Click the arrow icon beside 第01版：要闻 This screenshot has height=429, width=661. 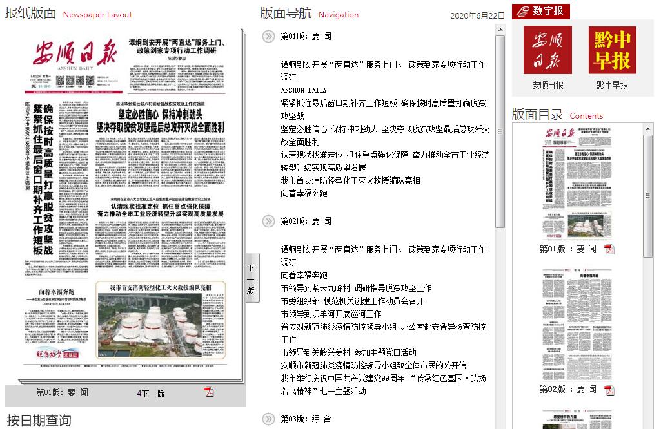(268, 37)
